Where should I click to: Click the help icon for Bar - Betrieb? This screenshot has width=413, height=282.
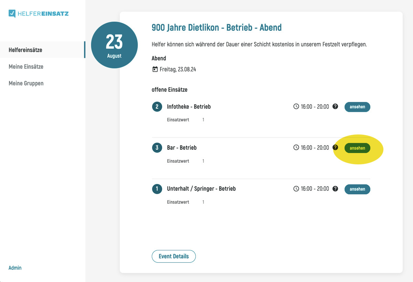(x=336, y=148)
